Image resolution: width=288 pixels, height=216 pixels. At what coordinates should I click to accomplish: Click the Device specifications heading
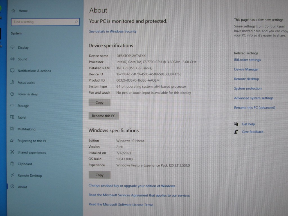(x=111, y=46)
